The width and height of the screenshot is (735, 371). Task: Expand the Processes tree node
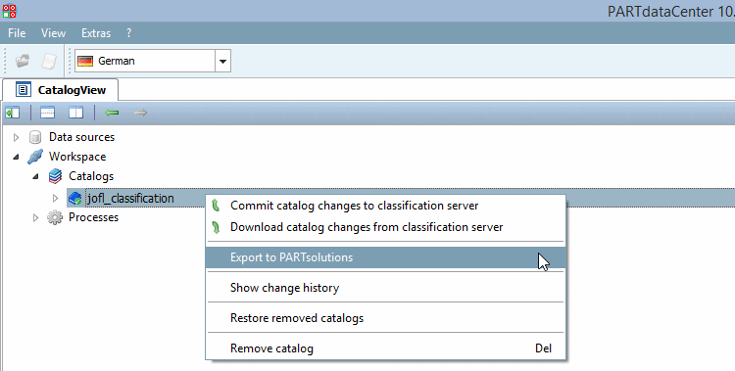tap(35, 217)
